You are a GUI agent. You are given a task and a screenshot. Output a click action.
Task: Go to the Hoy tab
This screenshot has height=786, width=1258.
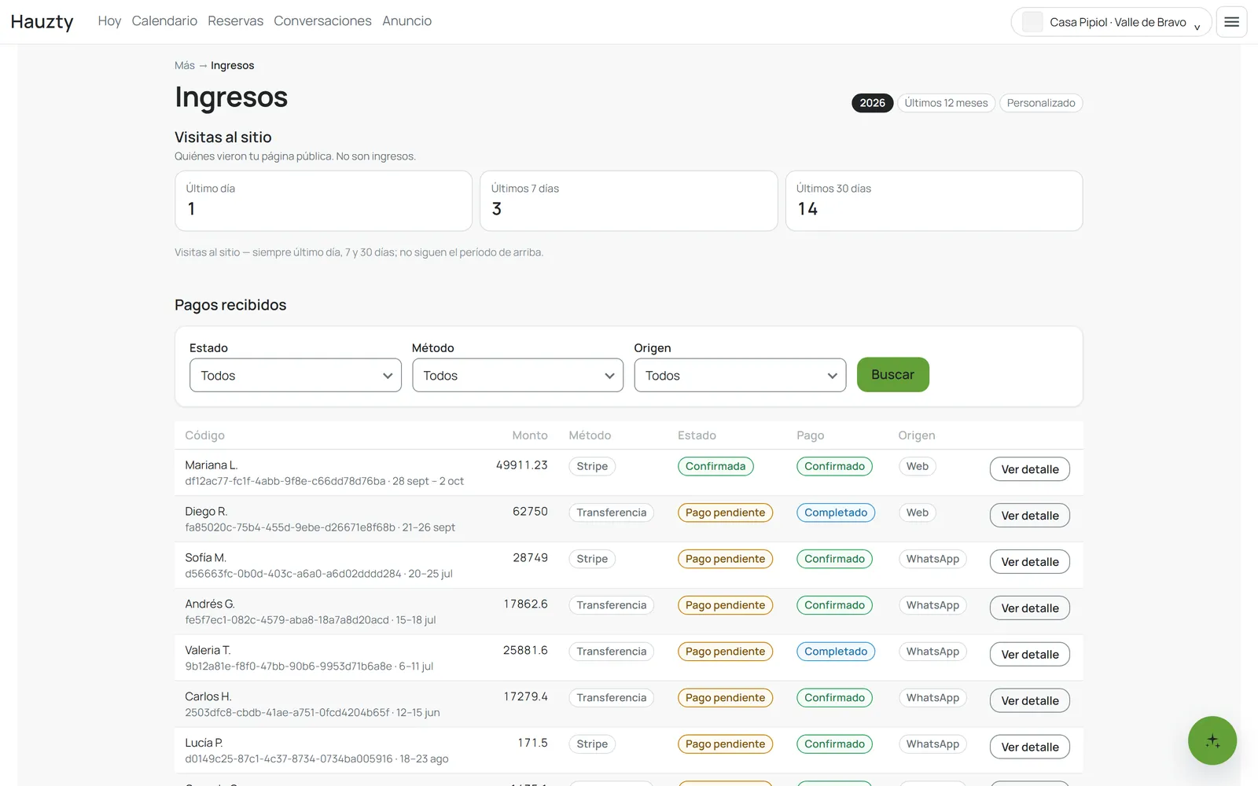point(109,21)
